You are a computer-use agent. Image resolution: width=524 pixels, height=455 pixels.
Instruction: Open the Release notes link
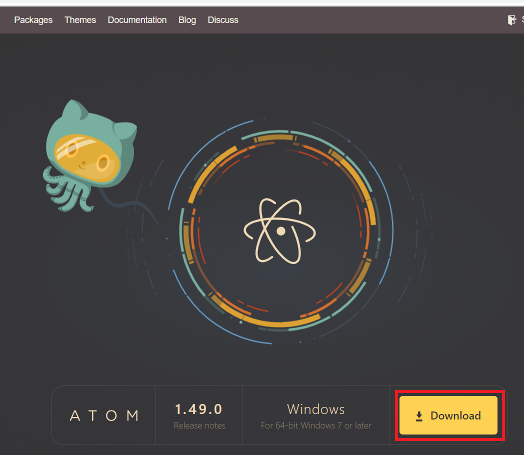tap(199, 425)
